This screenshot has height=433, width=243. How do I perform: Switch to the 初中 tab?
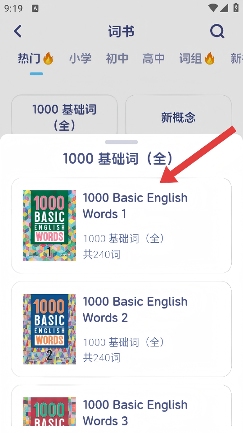click(x=117, y=59)
